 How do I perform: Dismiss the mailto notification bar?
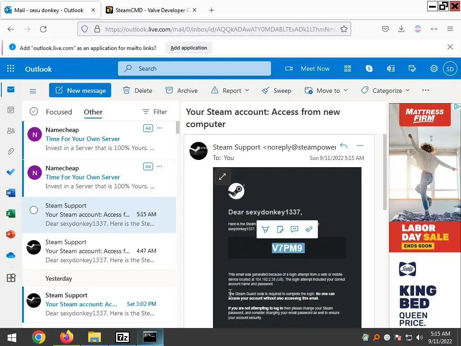450,47
